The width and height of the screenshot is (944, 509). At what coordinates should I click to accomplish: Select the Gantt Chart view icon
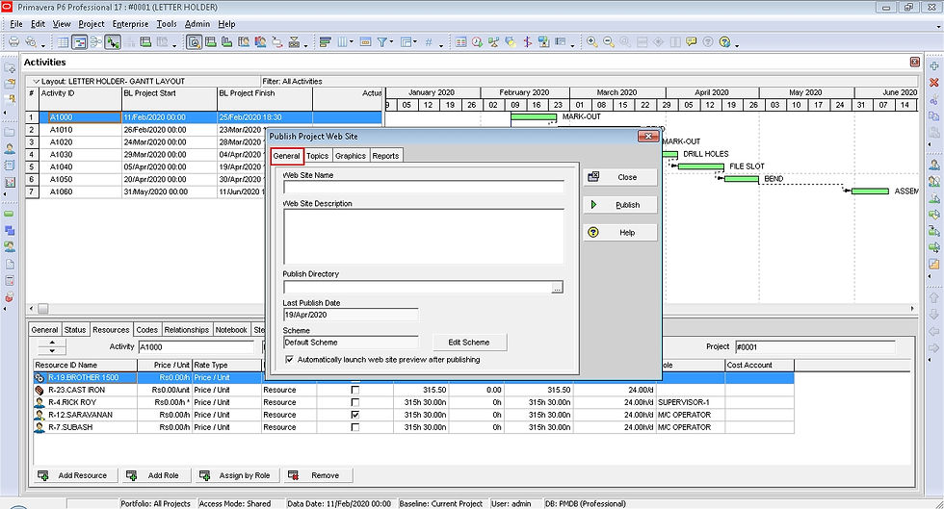coord(79,42)
